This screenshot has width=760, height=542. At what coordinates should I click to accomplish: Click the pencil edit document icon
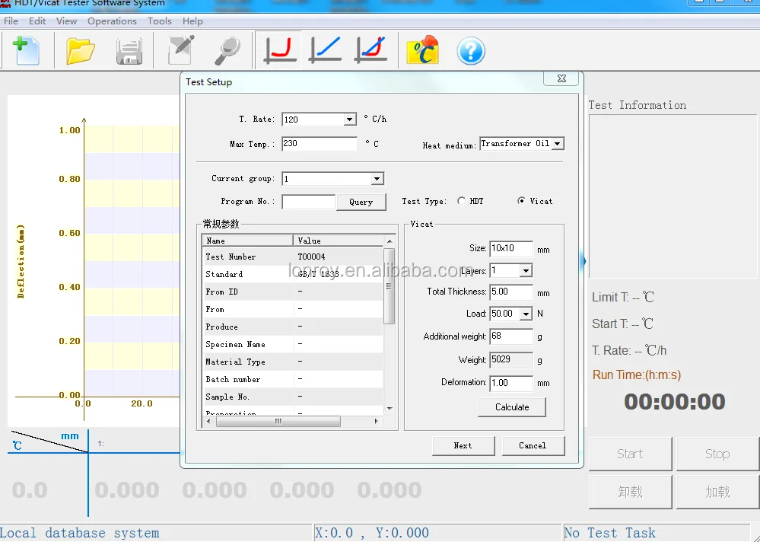[x=181, y=51]
